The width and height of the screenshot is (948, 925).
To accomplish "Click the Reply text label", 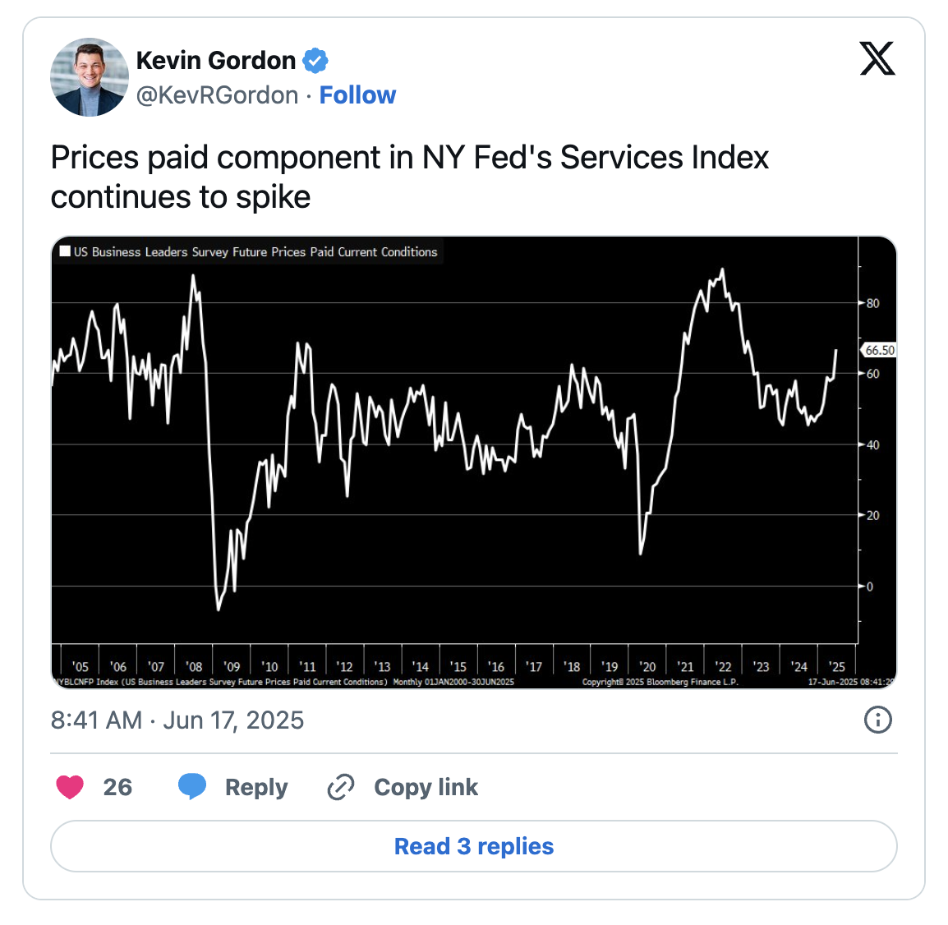I will 256,787.
